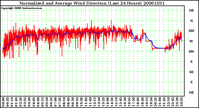The height and width of the screenshot is (108, 199).
Task: Click the 23:20 time axis label
Action: coord(177,102)
